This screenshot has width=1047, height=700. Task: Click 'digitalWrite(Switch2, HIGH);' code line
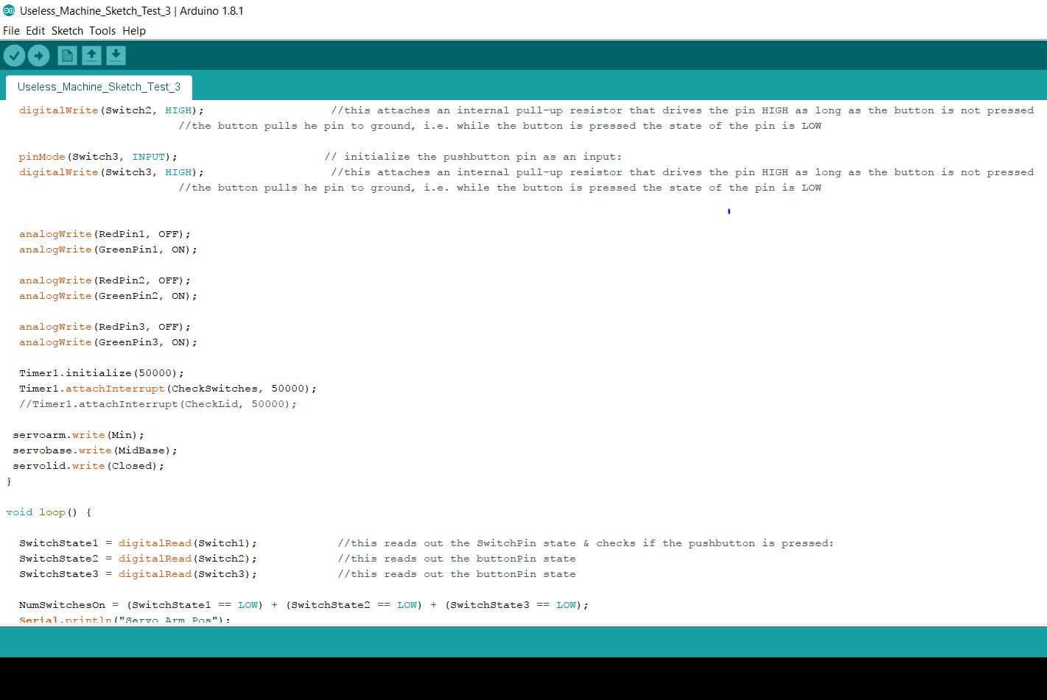click(111, 110)
